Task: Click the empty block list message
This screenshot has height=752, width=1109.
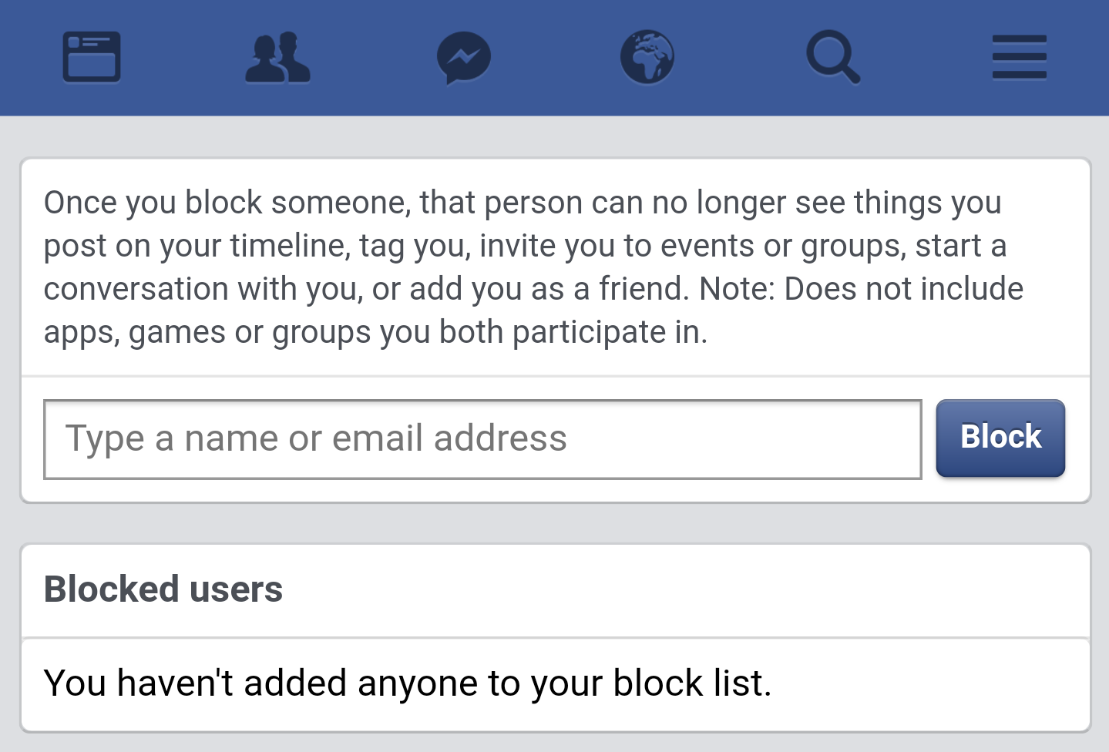Action: pos(408,683)
